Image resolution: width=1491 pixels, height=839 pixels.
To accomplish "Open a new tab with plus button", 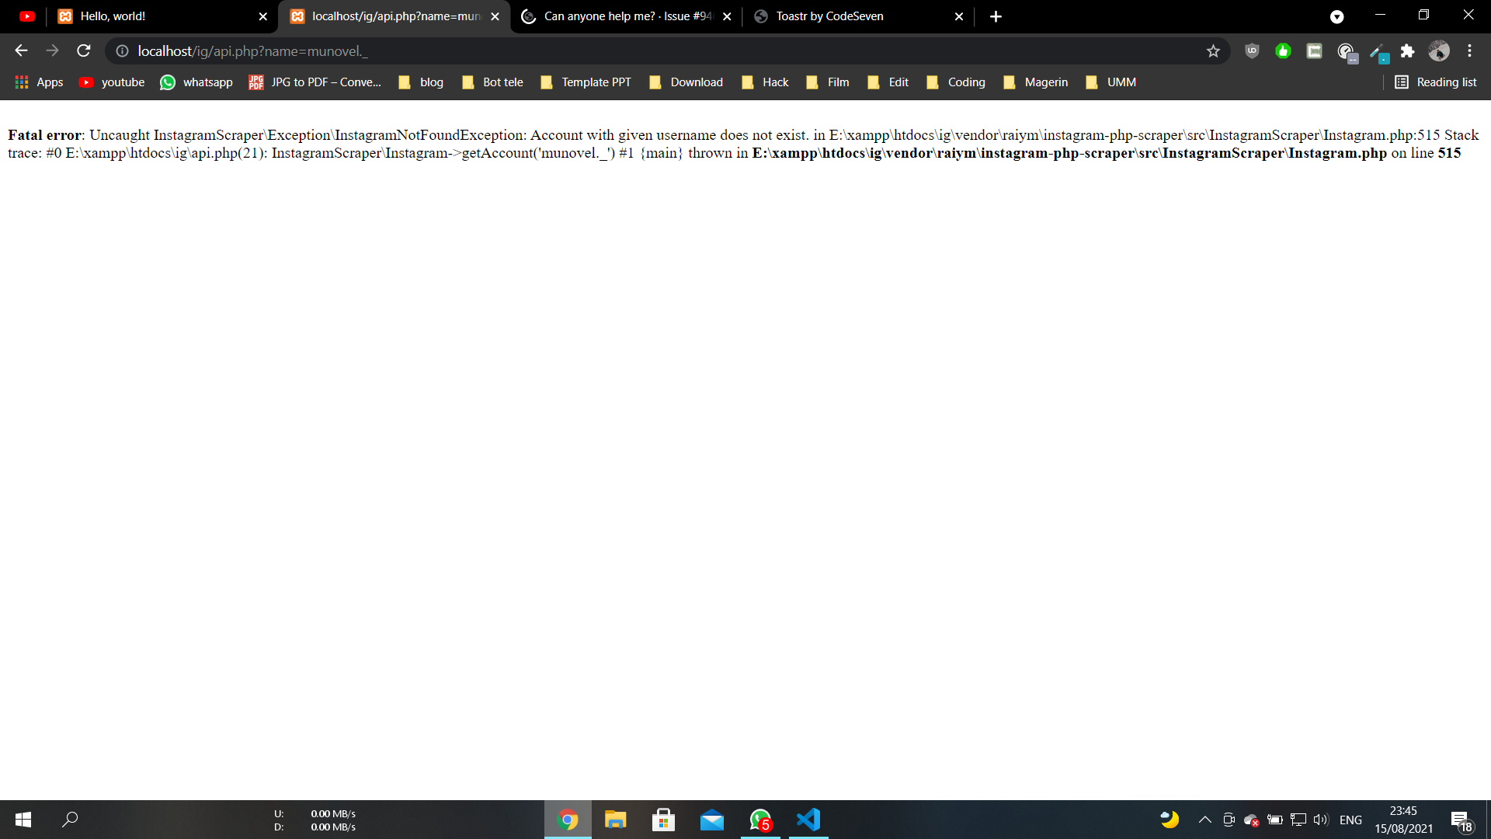I will pyautogui.click(x=996, y=16).
